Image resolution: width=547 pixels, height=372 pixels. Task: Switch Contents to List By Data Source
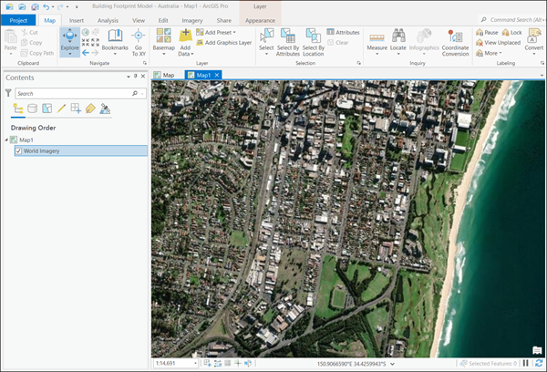pos(32,109)
